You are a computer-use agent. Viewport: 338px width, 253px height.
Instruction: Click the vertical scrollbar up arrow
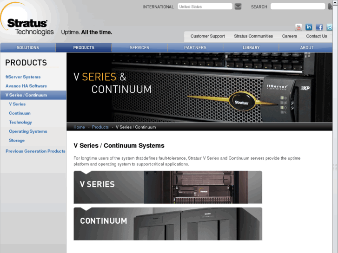335,2
